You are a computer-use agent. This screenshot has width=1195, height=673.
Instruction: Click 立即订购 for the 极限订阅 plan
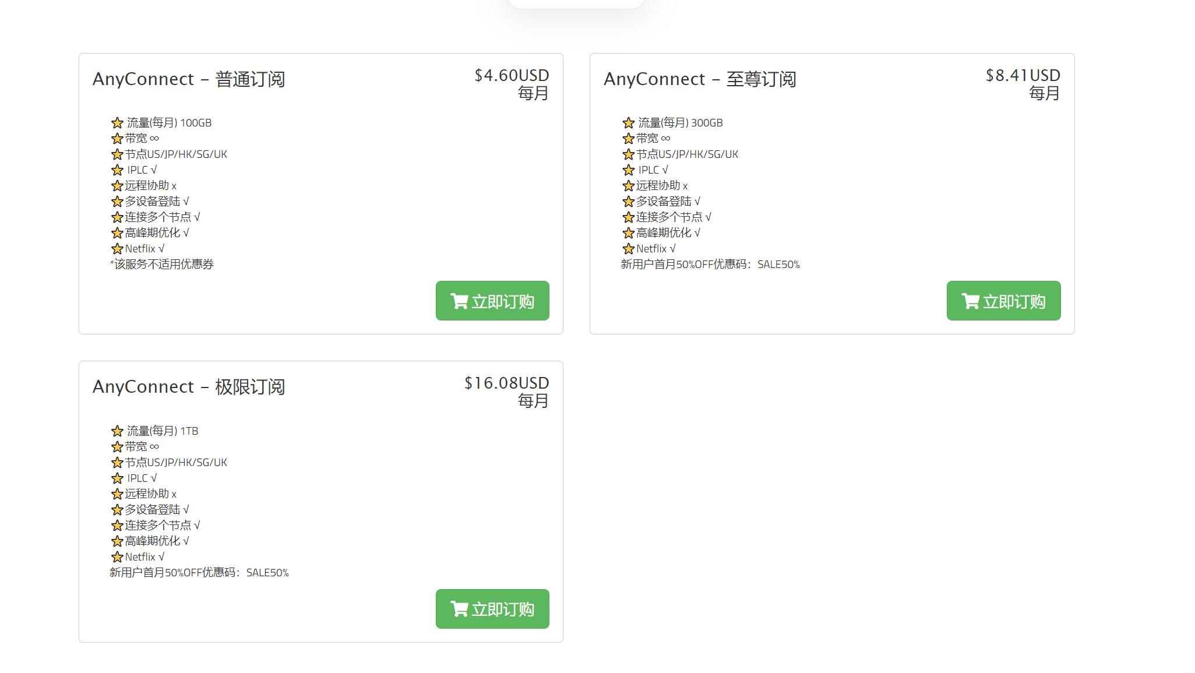(492, 608)
